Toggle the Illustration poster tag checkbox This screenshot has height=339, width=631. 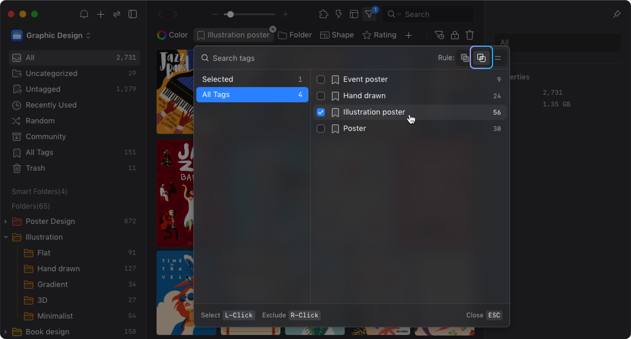321,112
